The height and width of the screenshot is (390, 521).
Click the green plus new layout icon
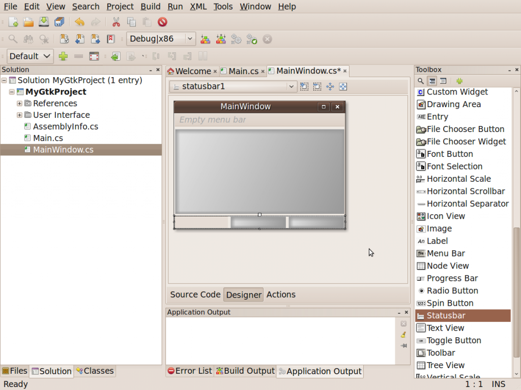(63, 56)
